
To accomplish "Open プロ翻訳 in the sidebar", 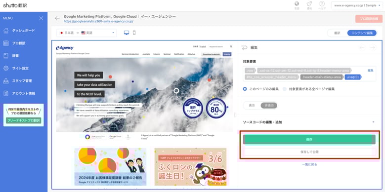I will (x=19, y=43).
